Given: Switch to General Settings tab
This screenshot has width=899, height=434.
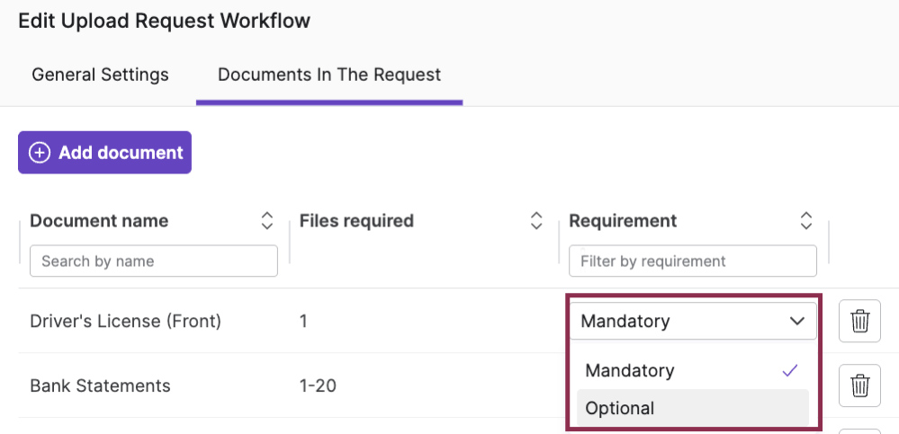Looking at the screenshot, I should click(x=100, y=75).
